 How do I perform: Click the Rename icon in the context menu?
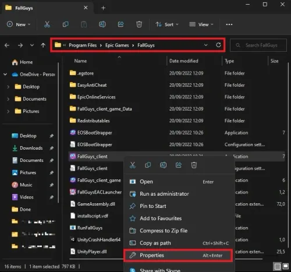pos(163,165)
